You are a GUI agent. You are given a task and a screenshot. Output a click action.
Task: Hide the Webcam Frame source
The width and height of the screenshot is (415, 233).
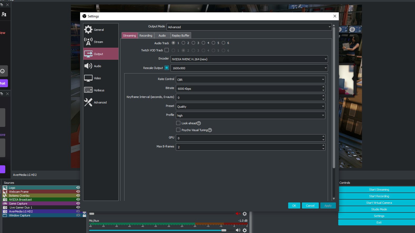coord(78,191)
